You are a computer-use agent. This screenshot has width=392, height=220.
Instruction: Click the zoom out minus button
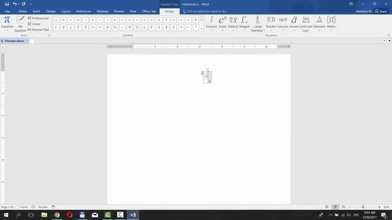point(350,207)
